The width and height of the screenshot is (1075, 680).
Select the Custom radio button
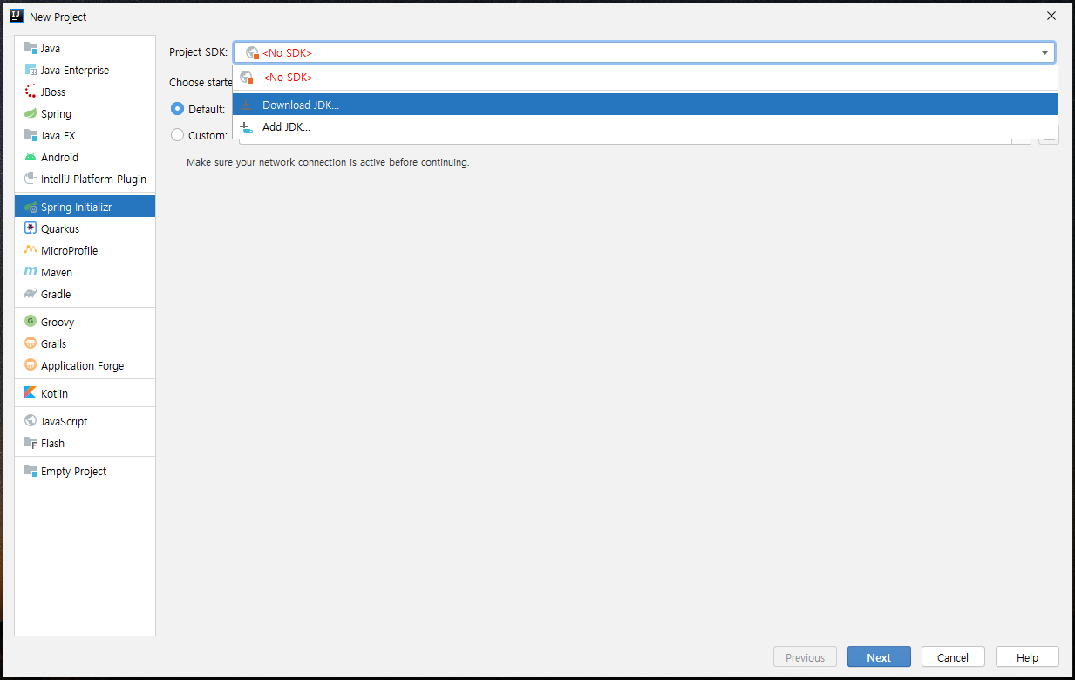point(178,135)
